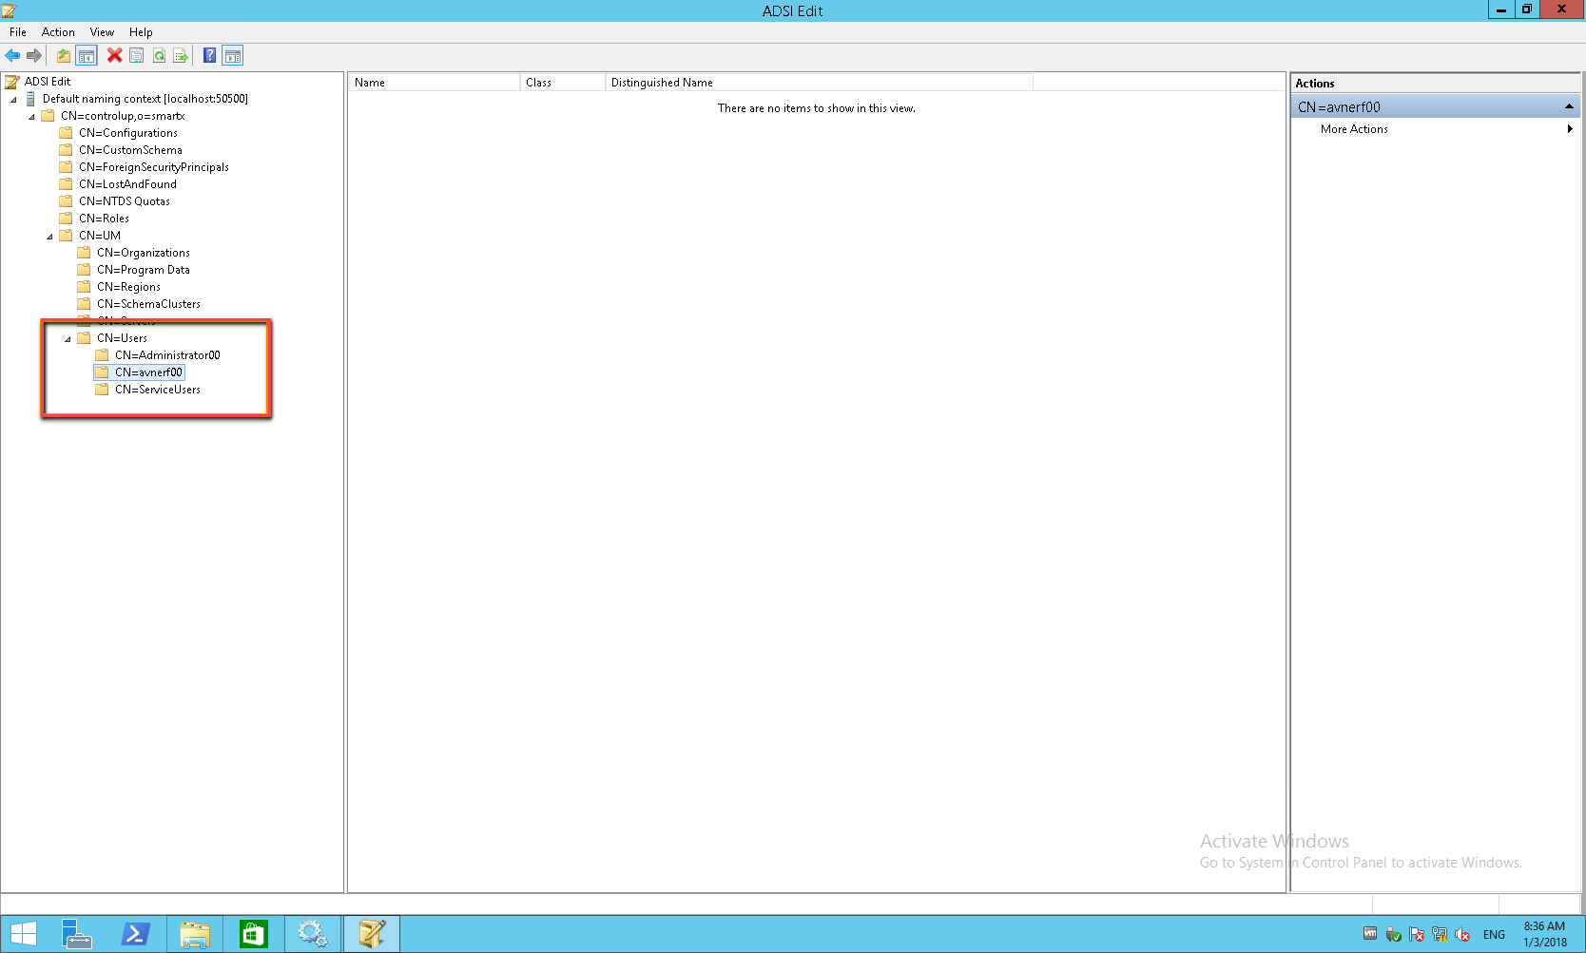Select CN=SchemaClusters folder
The width and height of the screenshot is (1586, 953).
point(148,304)
